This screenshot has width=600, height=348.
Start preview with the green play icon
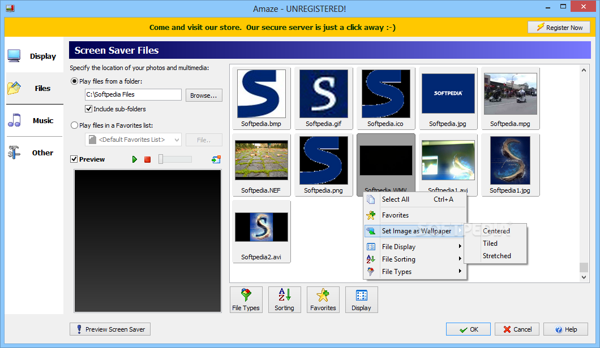pyautogui.click(x=134, y=159)
